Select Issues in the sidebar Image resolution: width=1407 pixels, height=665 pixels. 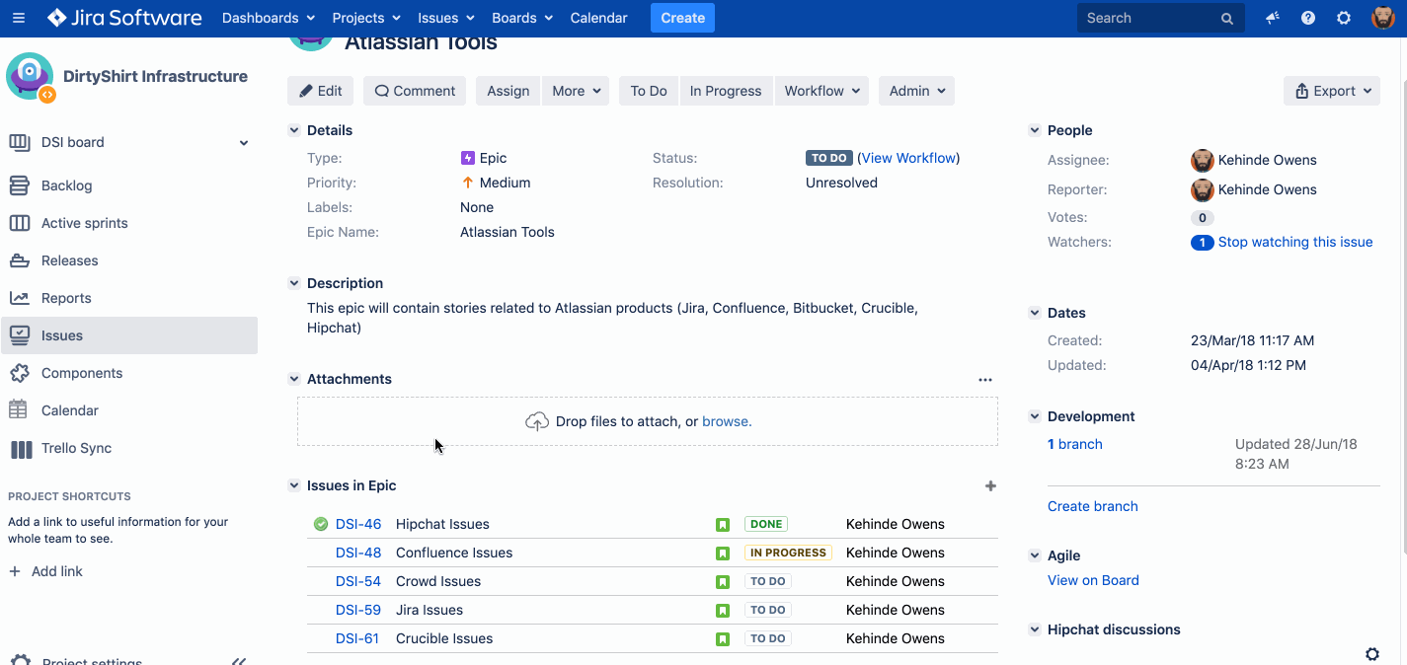tap(129, 335)
